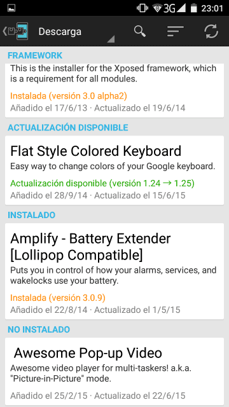Screen dimensions: 229x407
Task: Tap the INSTALADO section header
Action: [31, 215]
